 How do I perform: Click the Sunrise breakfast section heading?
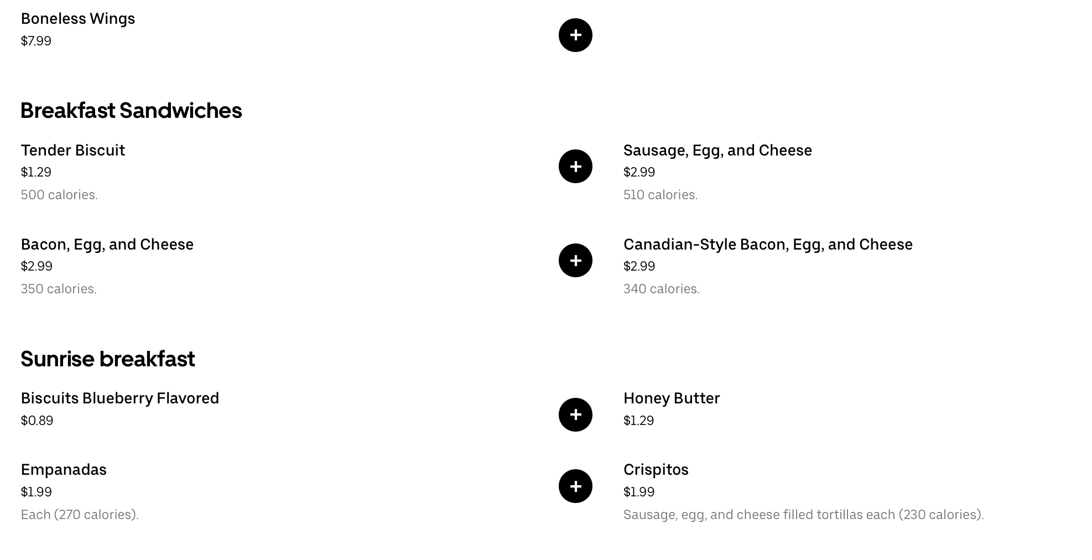(108, 359)
